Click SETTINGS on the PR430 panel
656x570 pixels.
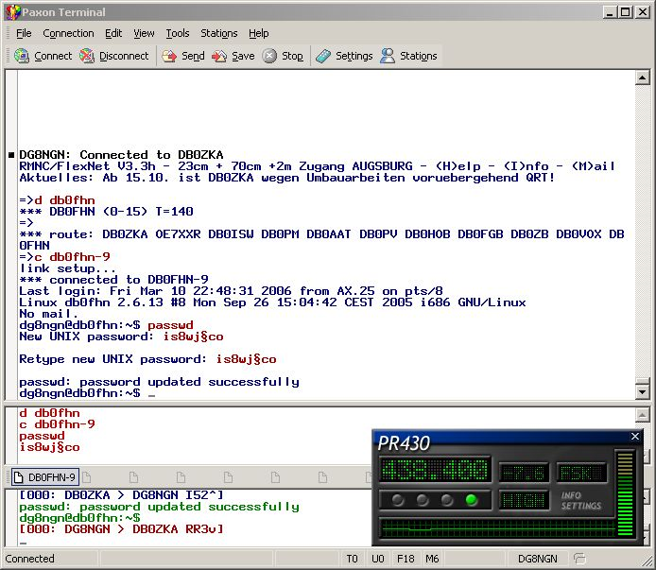tap(580, 506)
